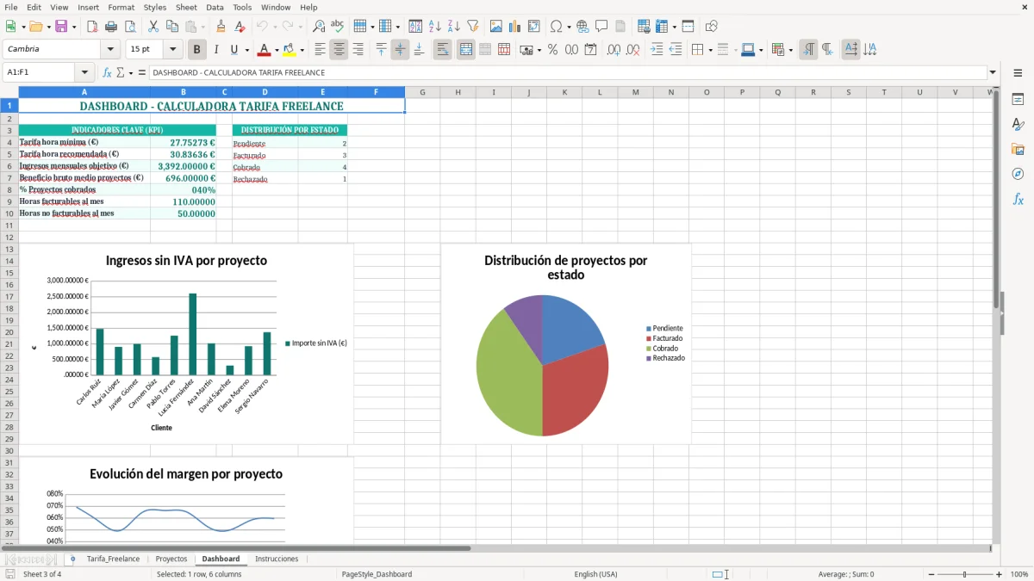Expand the font size dropdown
The width and height of the screenshot is (1034, 581).
tap(173, 50)
